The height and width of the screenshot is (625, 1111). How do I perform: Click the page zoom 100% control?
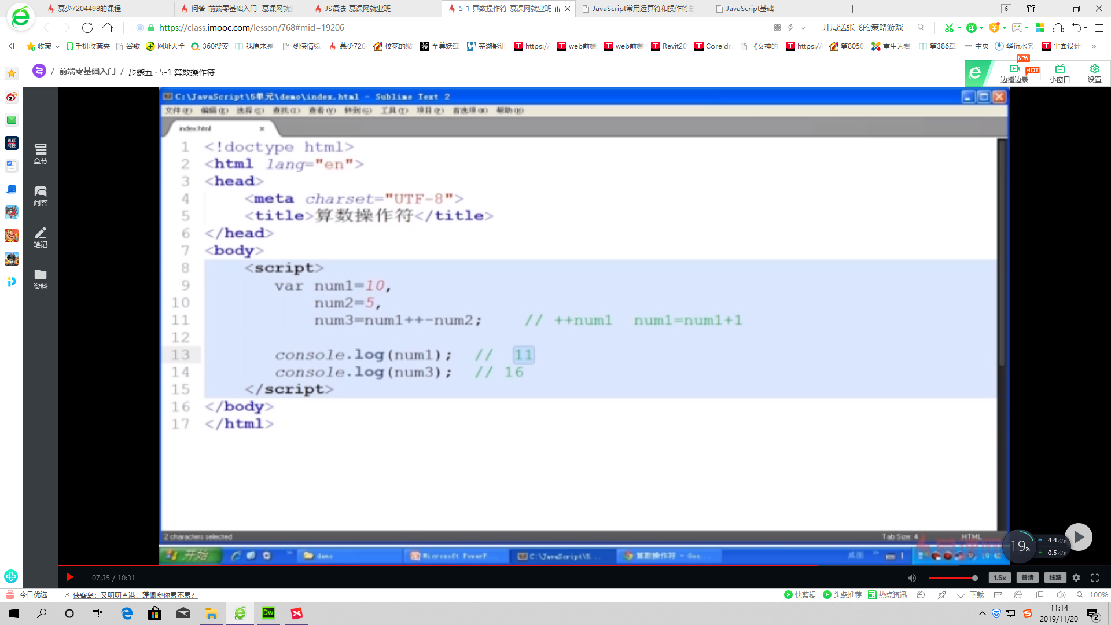click(x=1092, y=595)
